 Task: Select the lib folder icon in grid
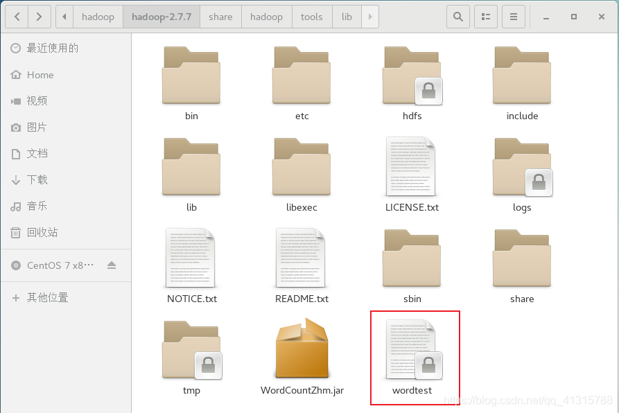pos(191,167)
